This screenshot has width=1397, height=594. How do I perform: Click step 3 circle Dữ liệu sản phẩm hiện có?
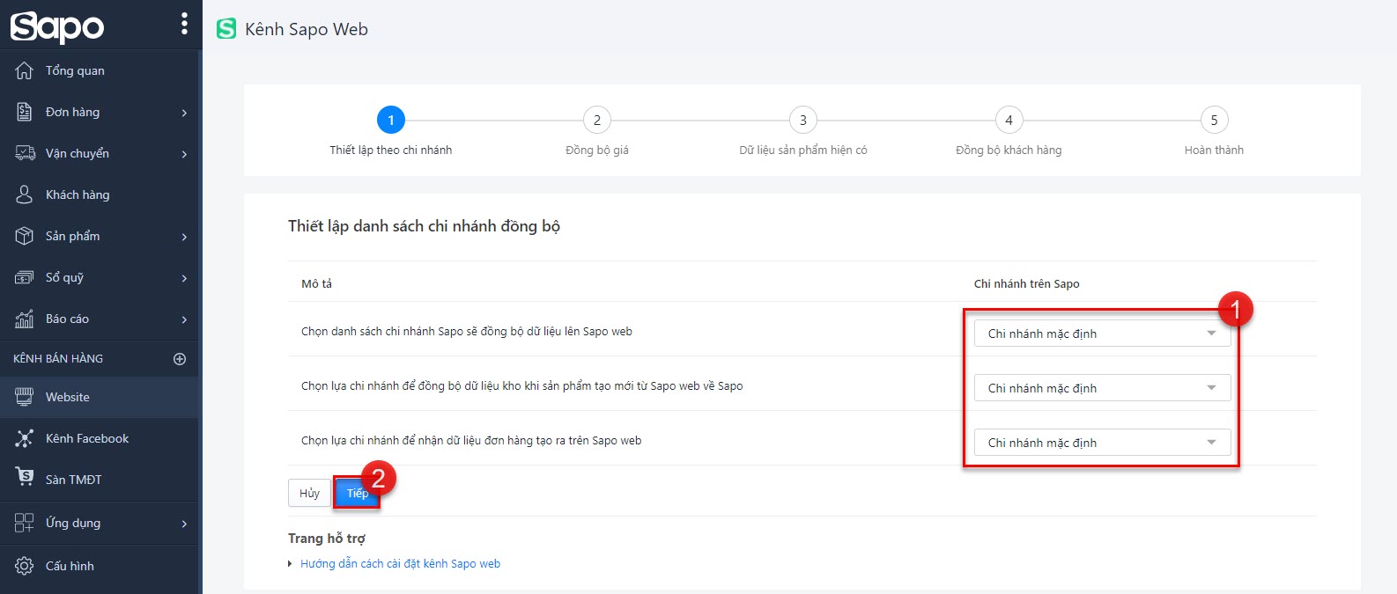coord(803,121)
